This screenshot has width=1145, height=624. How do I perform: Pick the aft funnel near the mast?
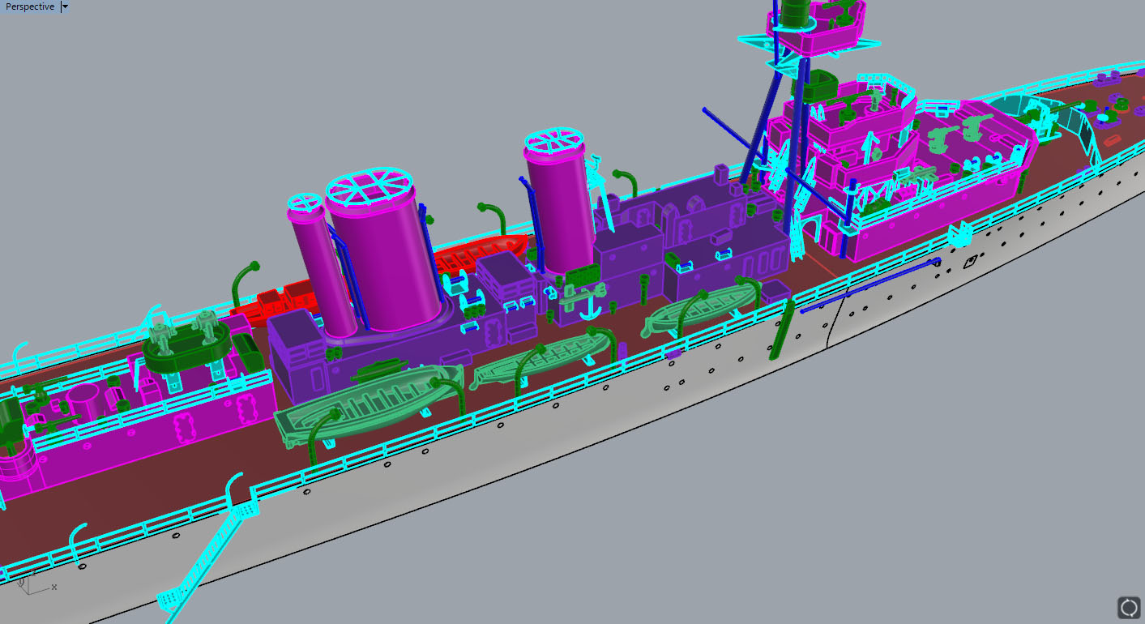pos(556,211)
